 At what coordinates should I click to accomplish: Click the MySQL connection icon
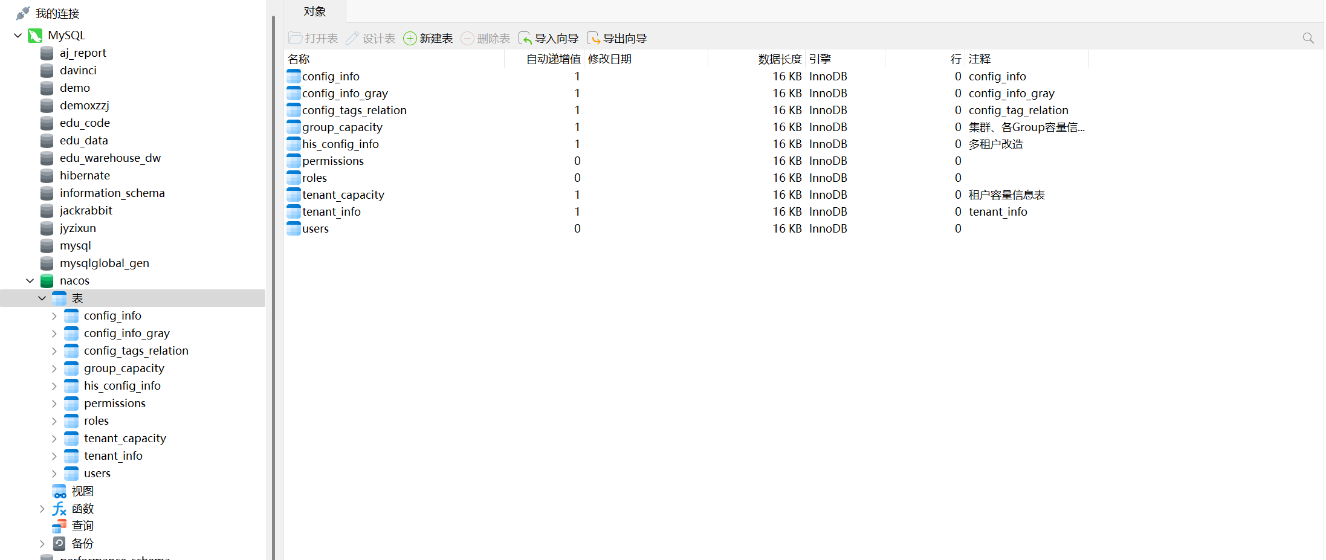[x=35, y=36]
